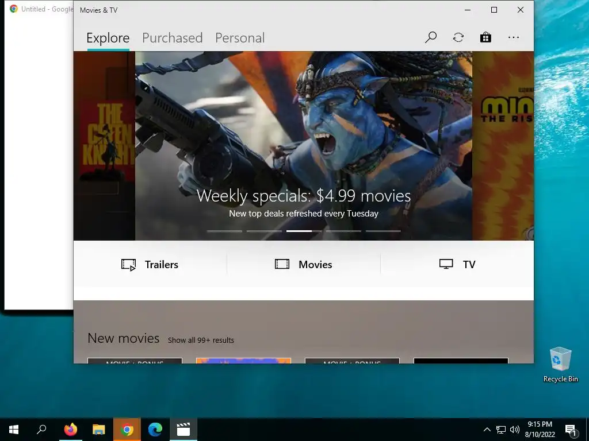Open the Trailers section

(150, 264)
